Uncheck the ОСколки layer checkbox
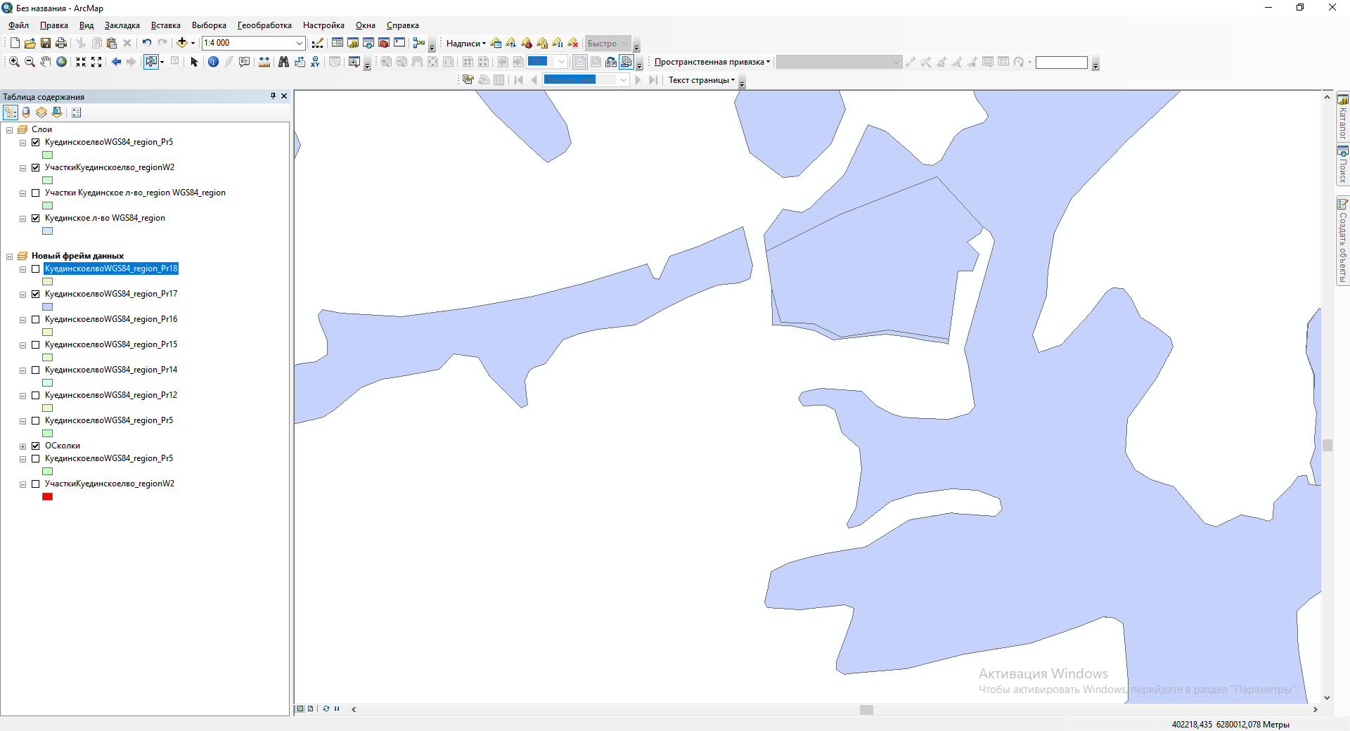 tap(36, 446)
